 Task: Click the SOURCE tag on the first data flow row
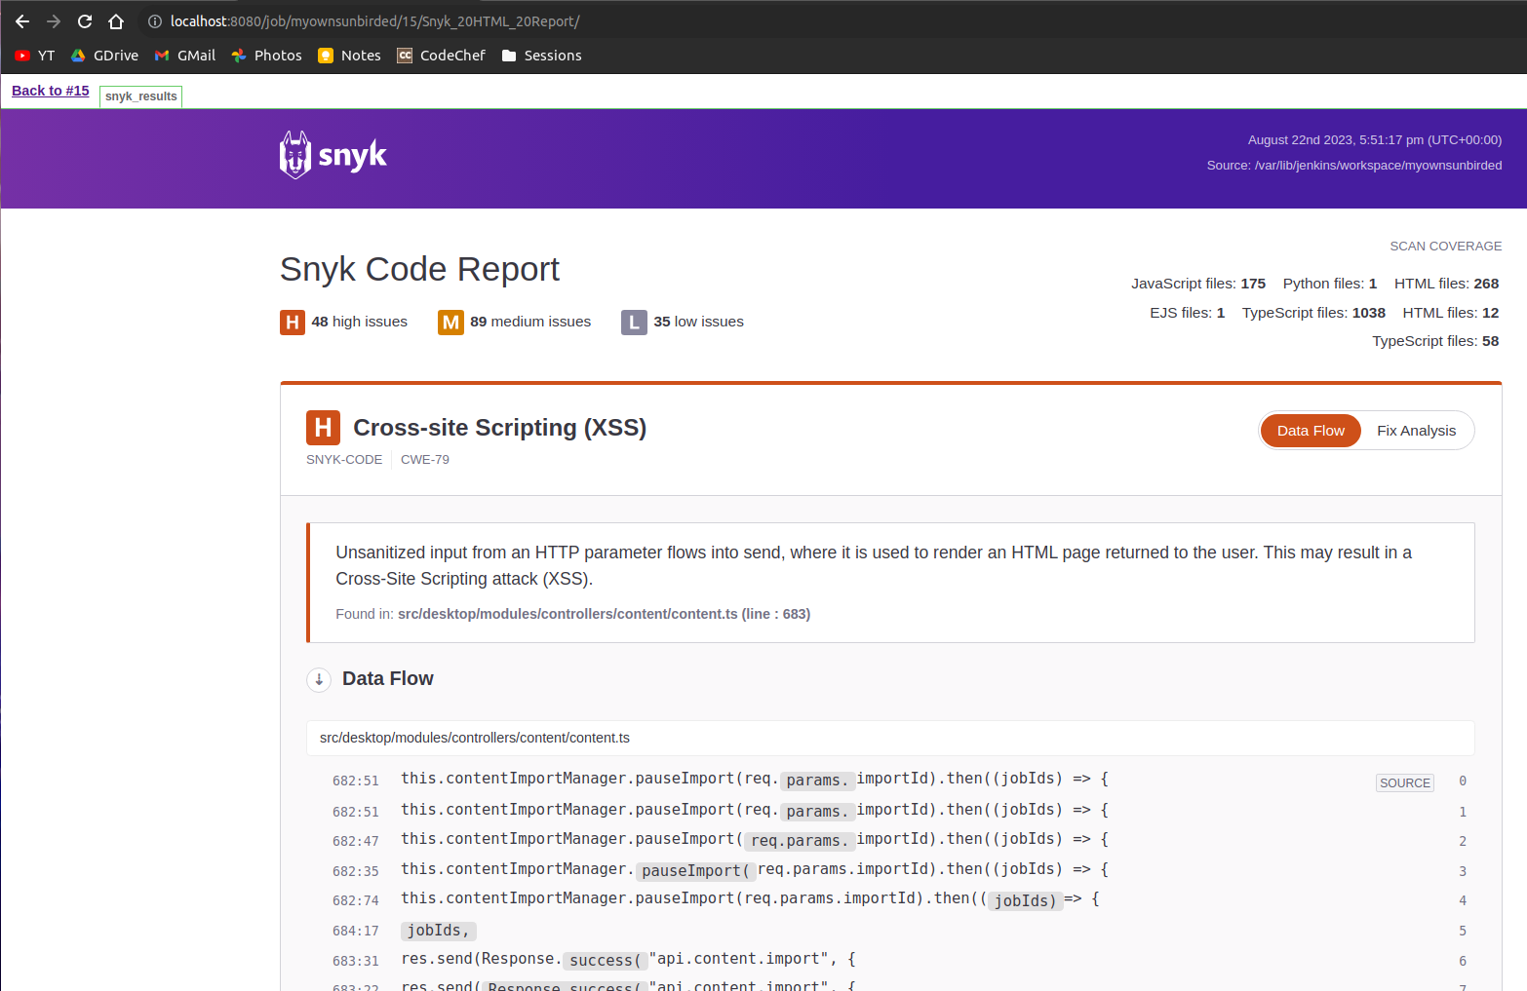coord(1404,782)
